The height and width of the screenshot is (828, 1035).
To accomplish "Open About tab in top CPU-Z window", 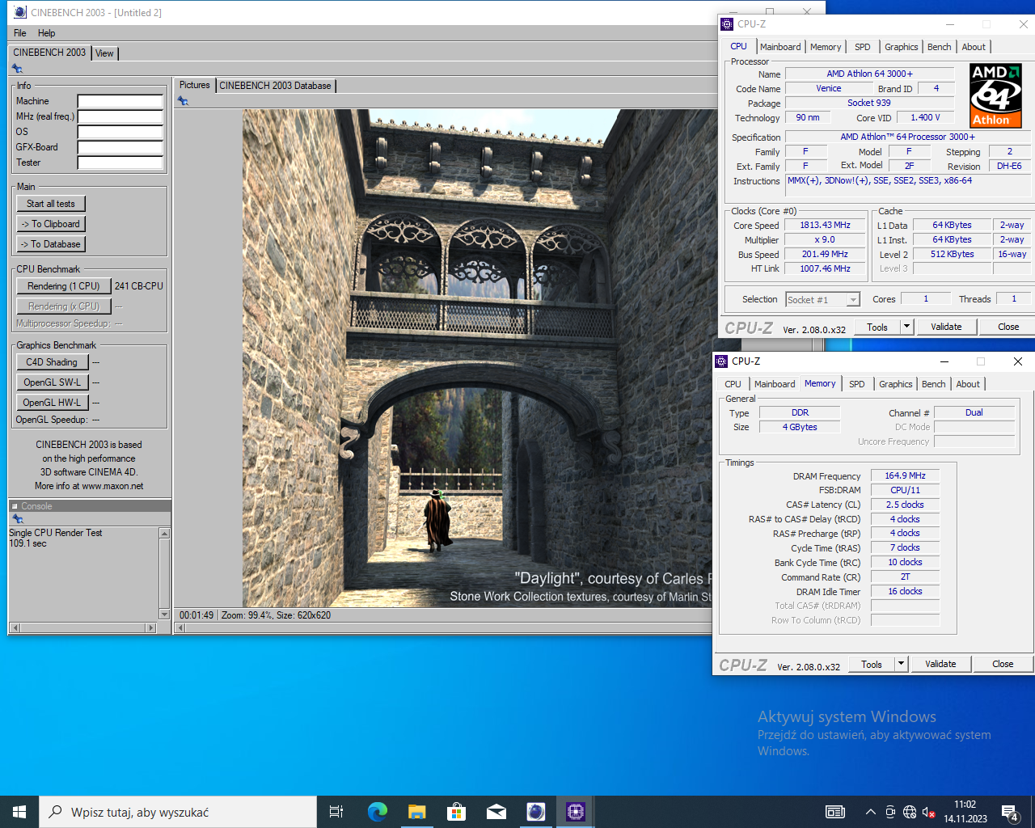I will tap(974, 47).
